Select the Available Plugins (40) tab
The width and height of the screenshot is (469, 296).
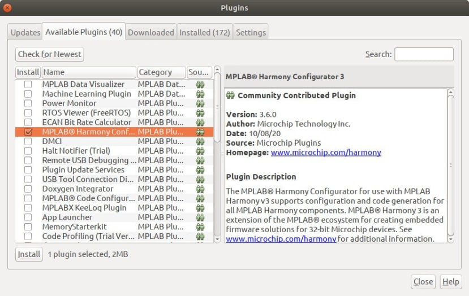tap(84, 32)
